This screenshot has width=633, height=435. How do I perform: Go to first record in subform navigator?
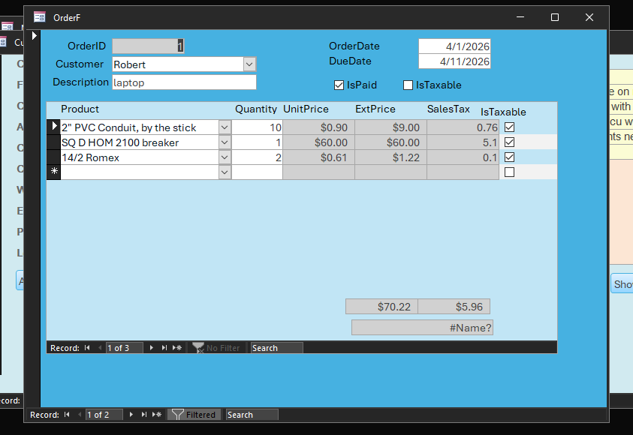coord(87,348)
